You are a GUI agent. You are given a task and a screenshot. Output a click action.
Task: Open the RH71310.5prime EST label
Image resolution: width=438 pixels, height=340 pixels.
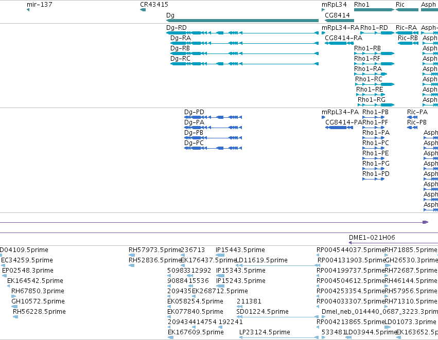coord(411,301)
